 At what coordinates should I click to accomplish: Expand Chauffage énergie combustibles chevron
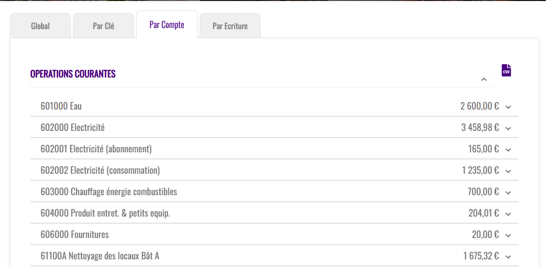(508, 193)
